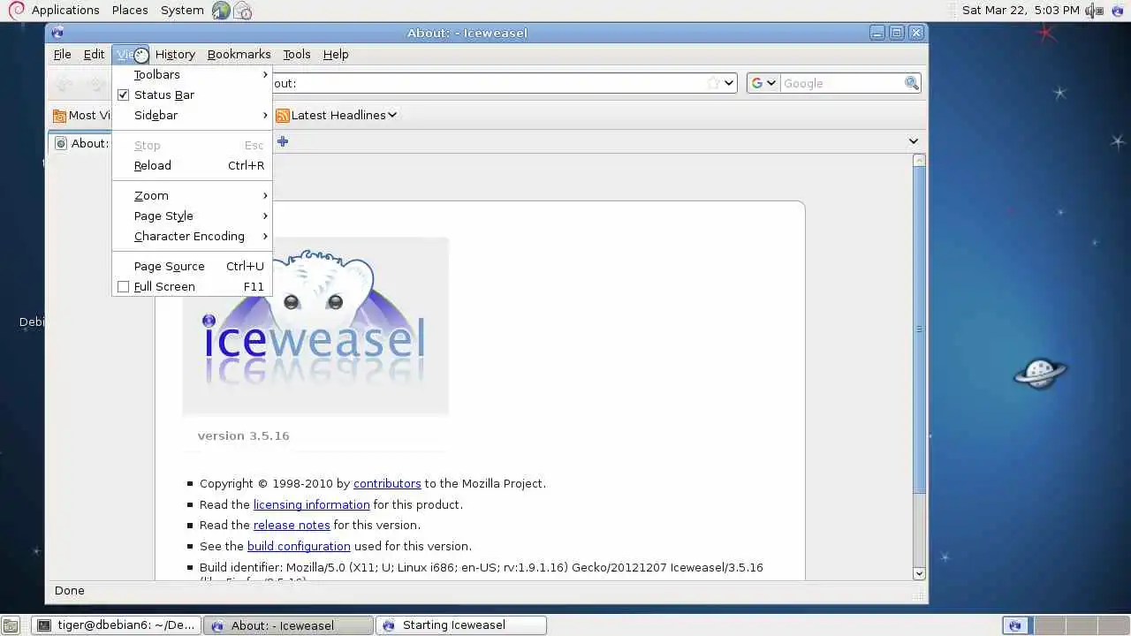
Task: Open the Applications menu in top panel
Action: (x=65, y=11)
